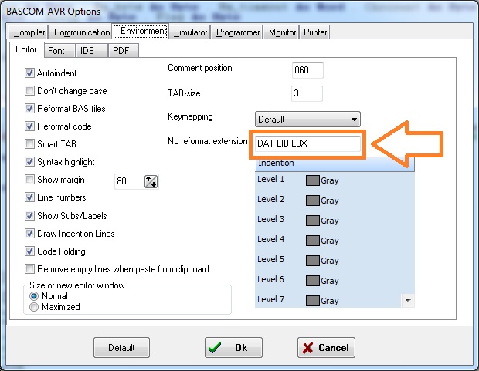Switch to the Communication tab
The image size is (479, 371).
[x=82, y=32]
